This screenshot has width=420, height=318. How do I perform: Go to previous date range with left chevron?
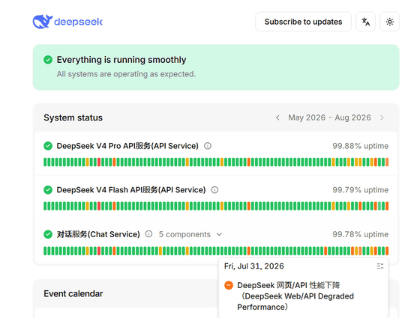(x=277, y=117)
